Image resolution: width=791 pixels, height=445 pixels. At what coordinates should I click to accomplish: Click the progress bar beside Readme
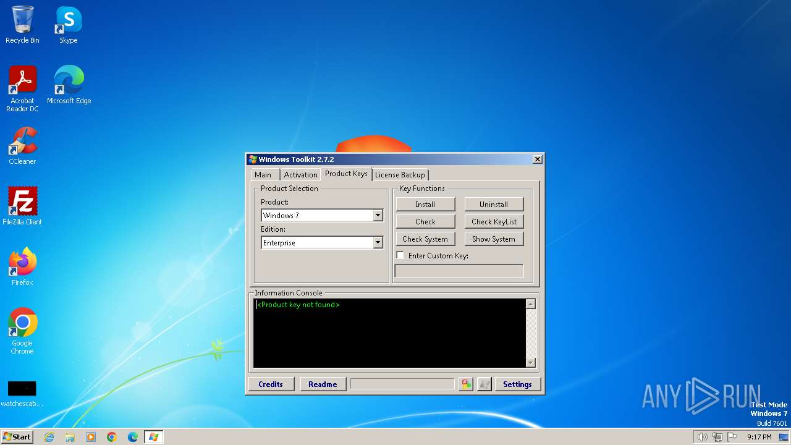(x=402, y=384)
